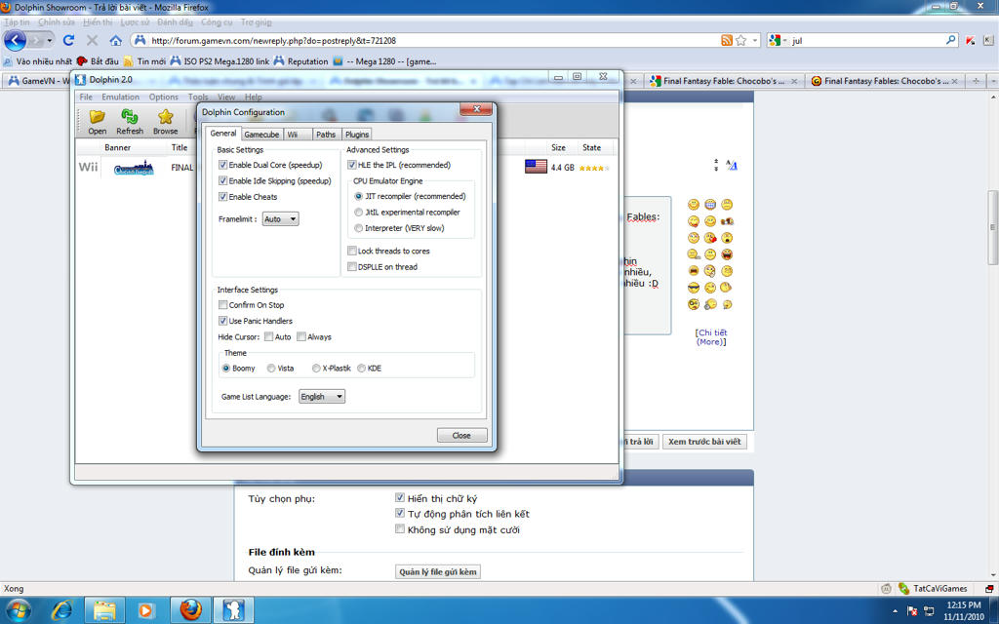Click Firefox reload page icon
This screenshot has width=999, height=624.
(x=68, y=40)
